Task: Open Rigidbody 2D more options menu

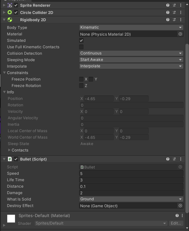Action: coord(181,20)
